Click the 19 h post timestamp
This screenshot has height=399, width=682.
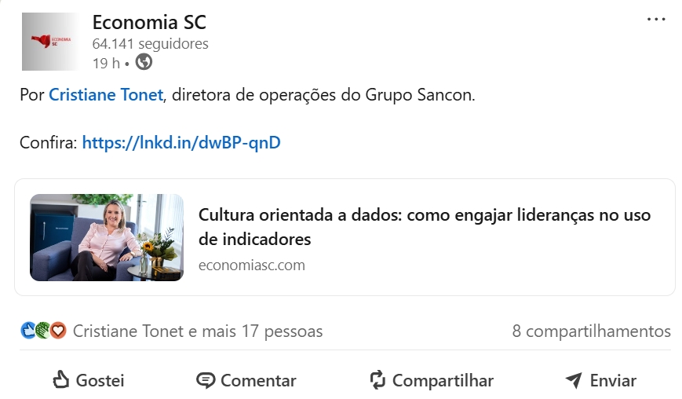[x=105, y=63]
